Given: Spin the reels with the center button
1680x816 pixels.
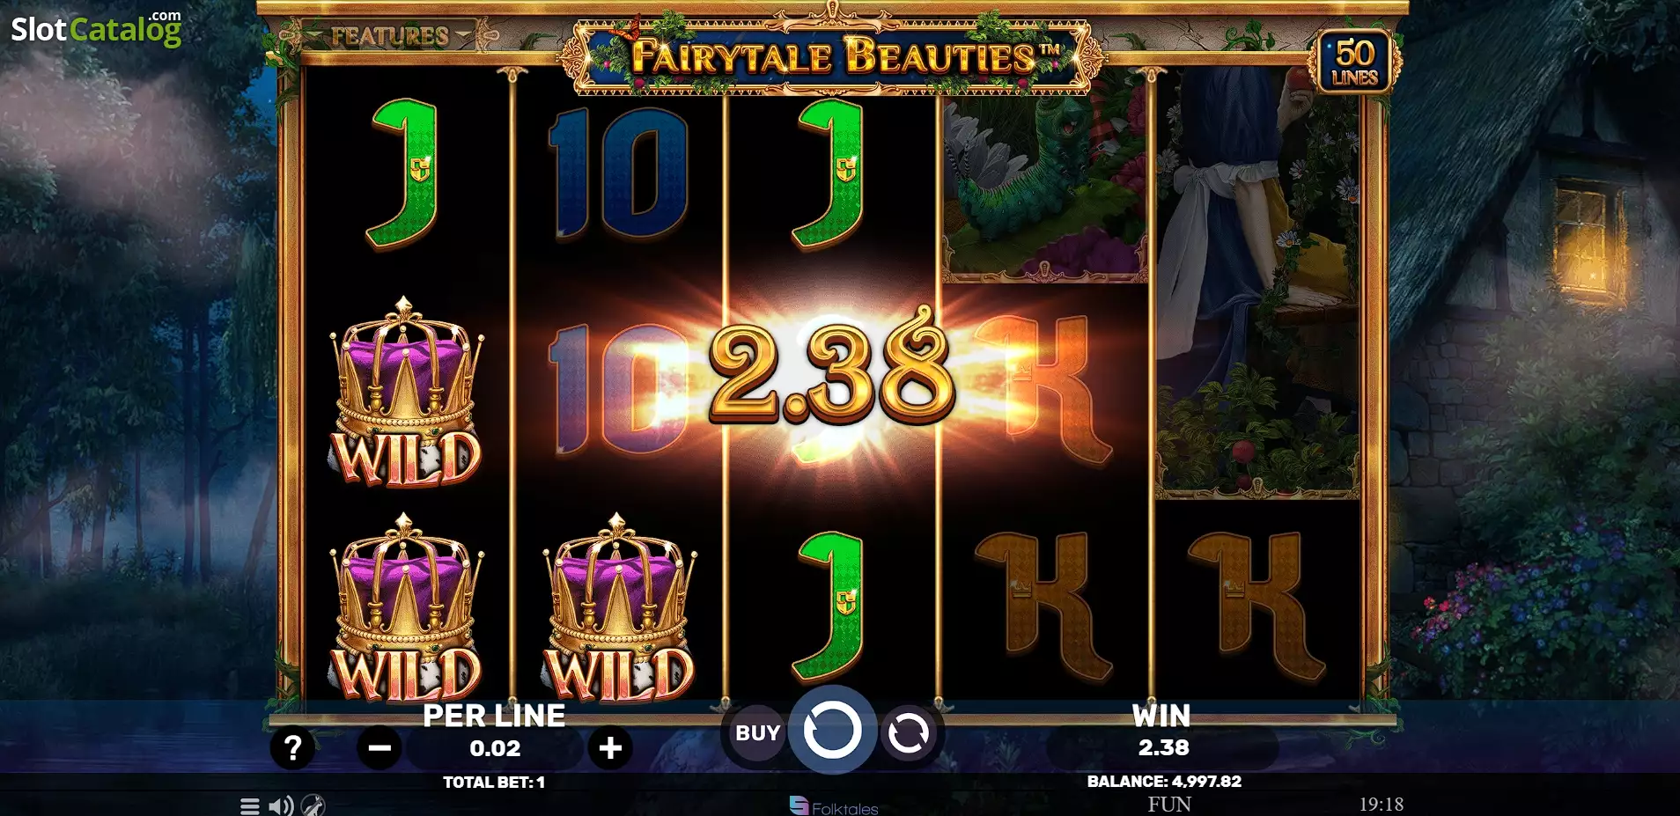Looking at the screenshot, I should [x=832, y=730].
